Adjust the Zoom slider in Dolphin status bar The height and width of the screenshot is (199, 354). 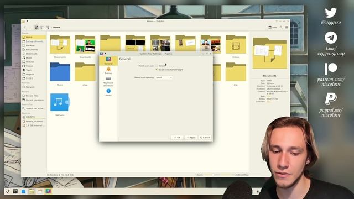click(x=218, y=175)
